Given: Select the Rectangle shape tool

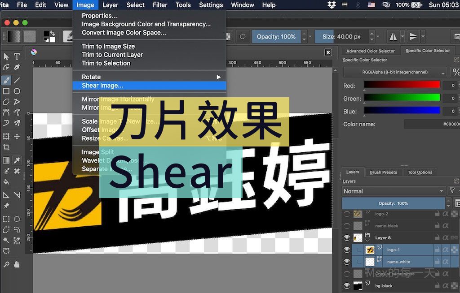Looking at the screenshot, I should pyautogui.click(x=6, y=91).
